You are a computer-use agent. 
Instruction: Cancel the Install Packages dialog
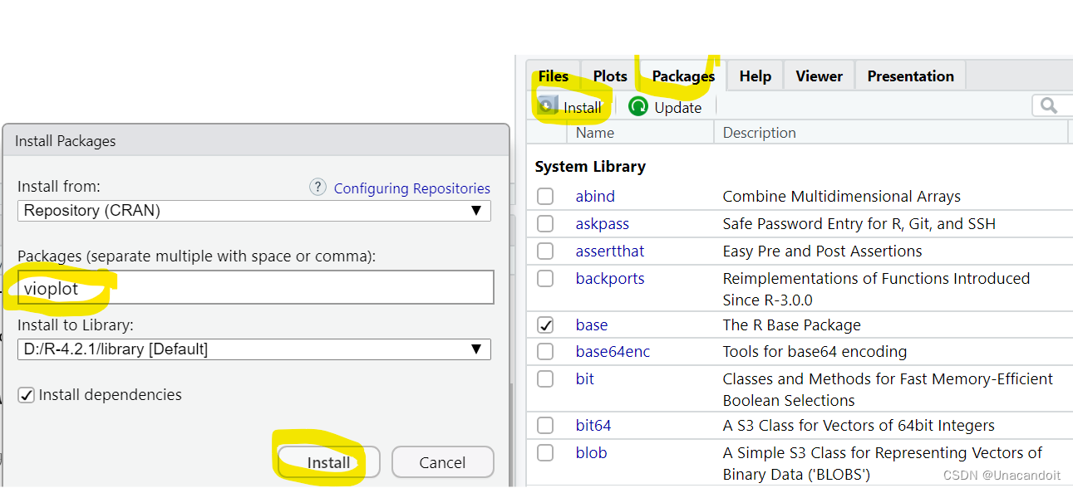click(442, 461)
